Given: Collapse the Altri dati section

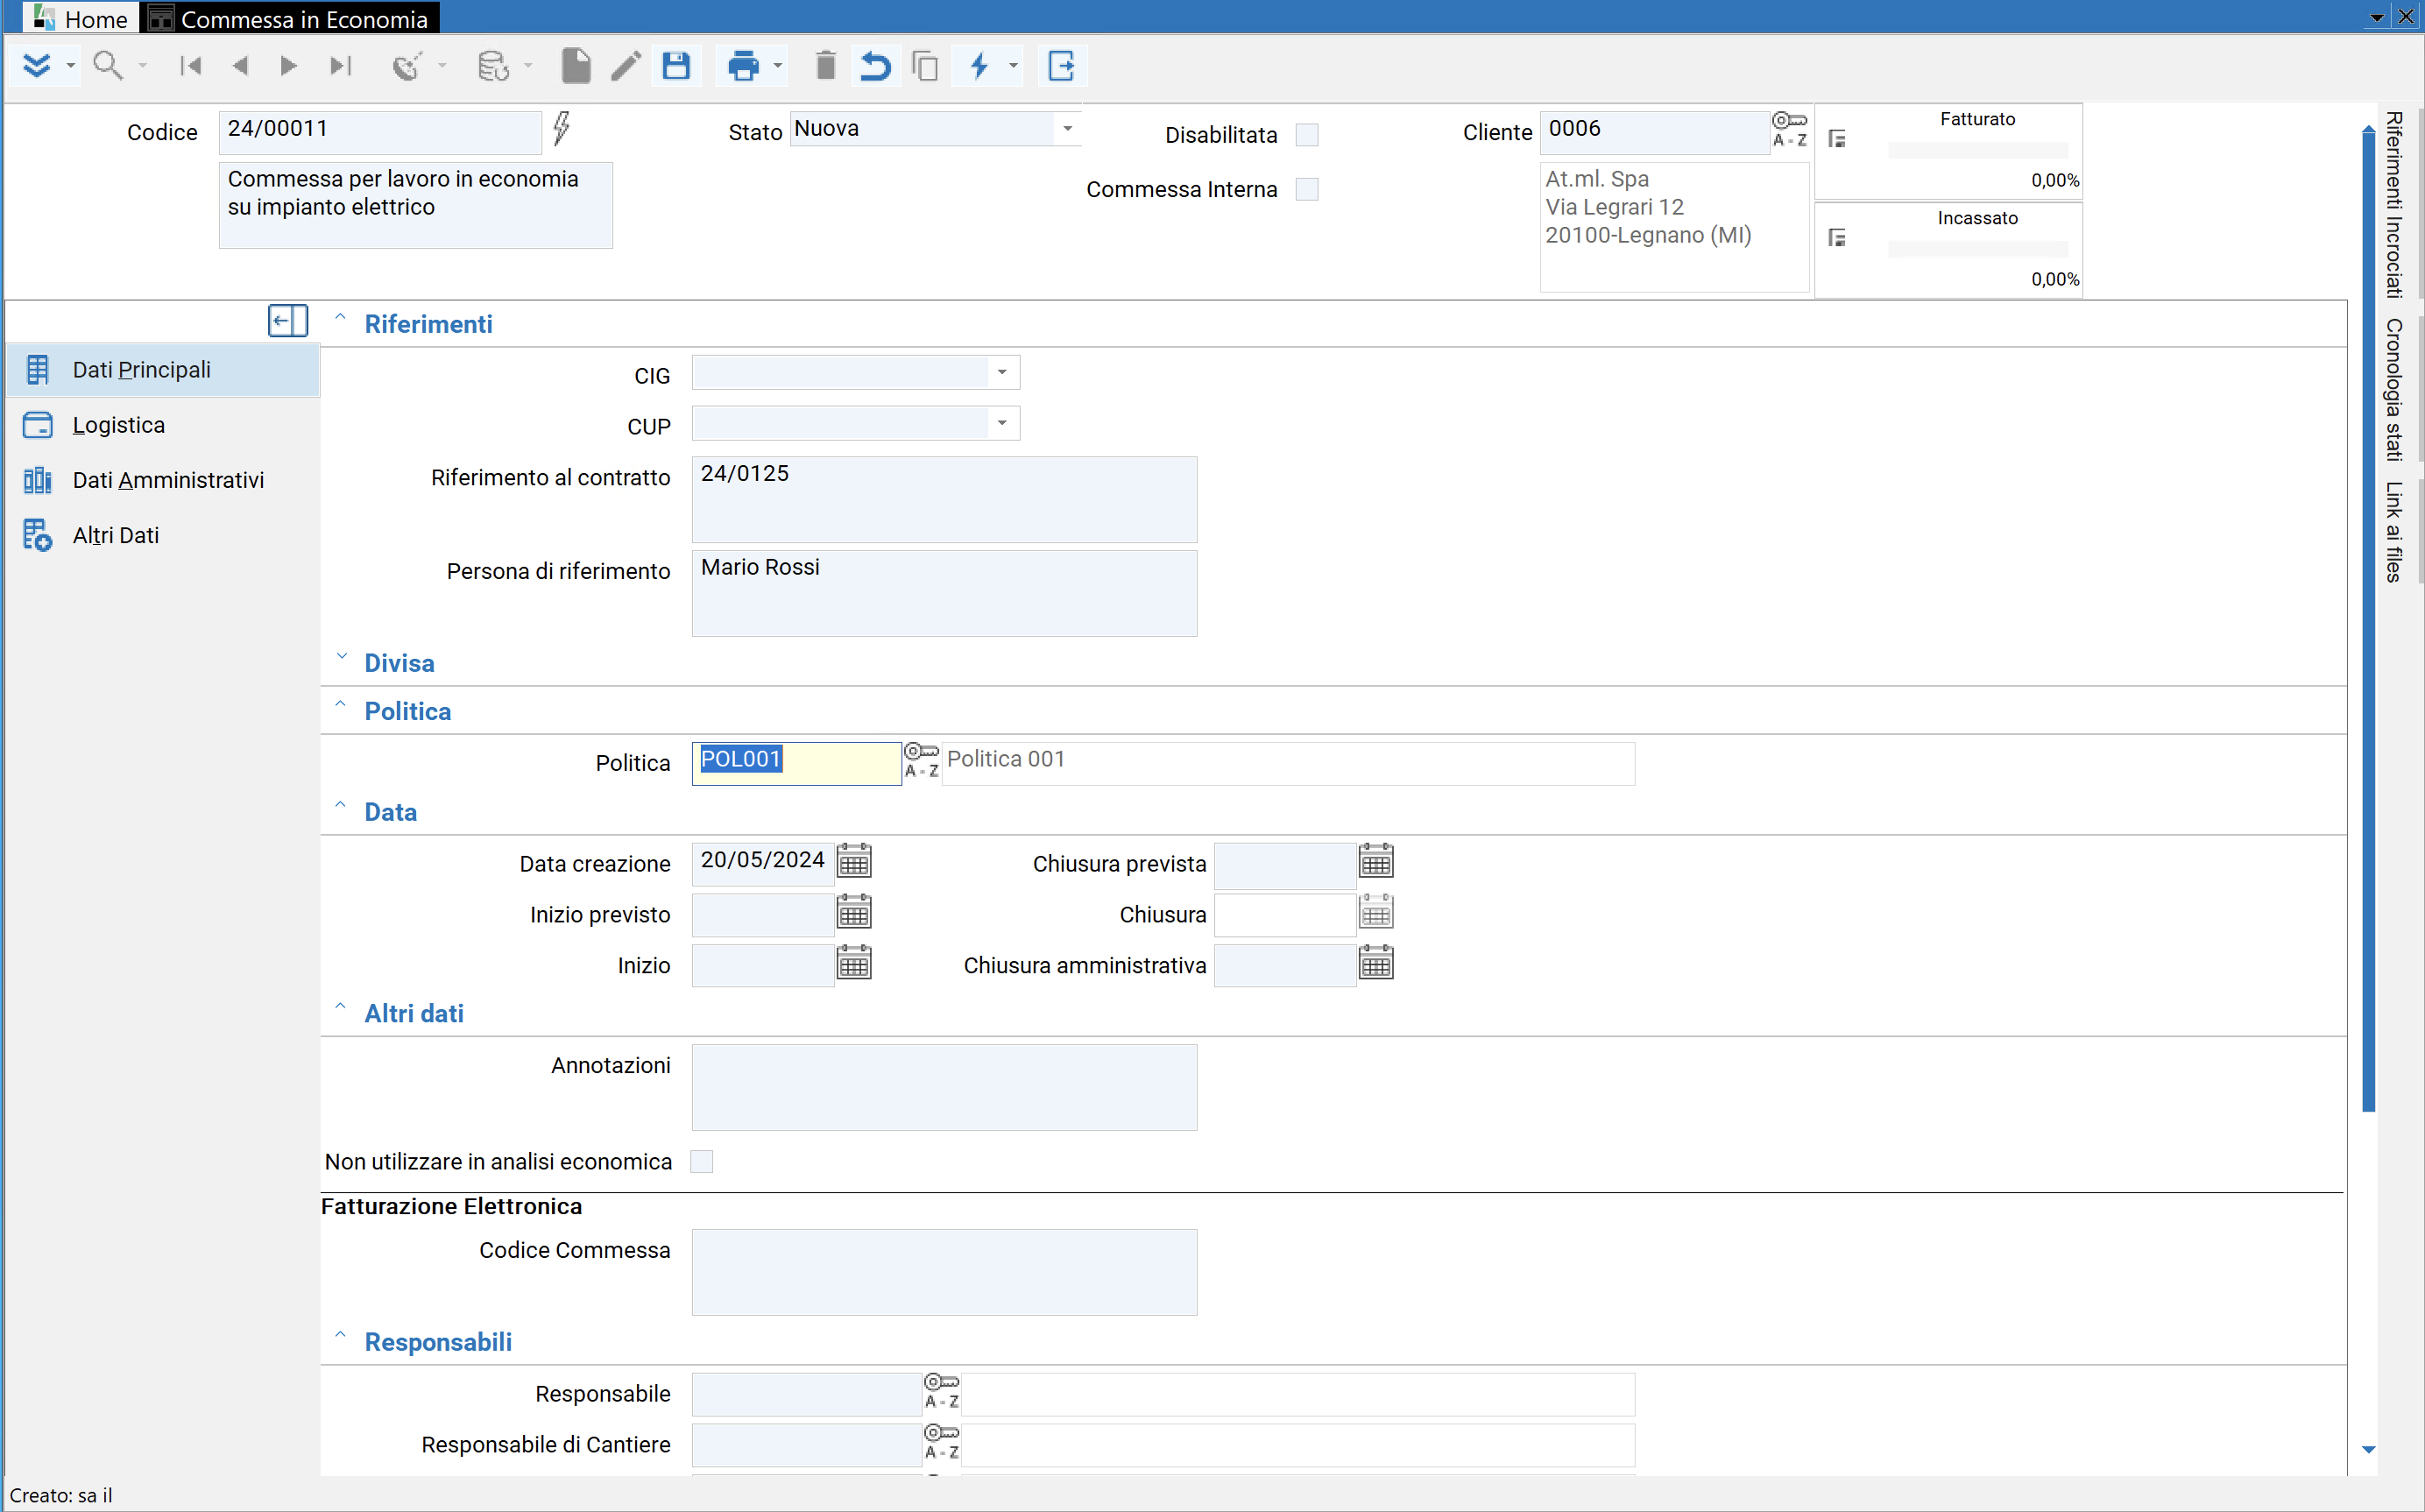Looking at the screenshot, I should [x=340, y=1007].
